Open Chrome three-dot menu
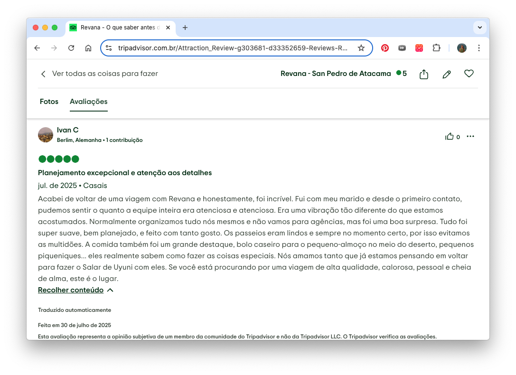This screenshot has width=516, height=375. pyautogui.click(x=478, y=48)
